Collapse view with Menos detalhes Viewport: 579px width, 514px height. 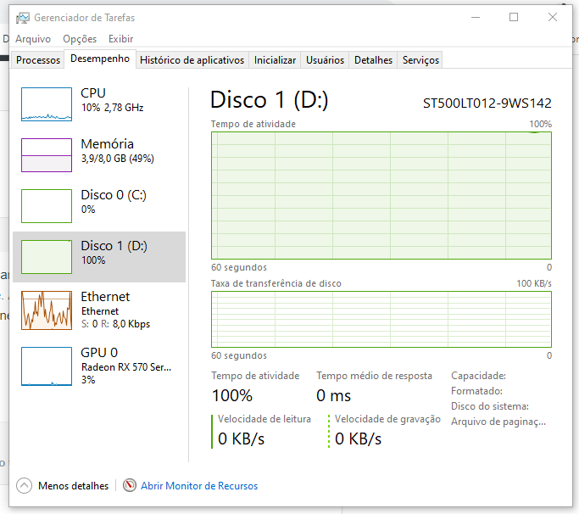tap(73, 485)
